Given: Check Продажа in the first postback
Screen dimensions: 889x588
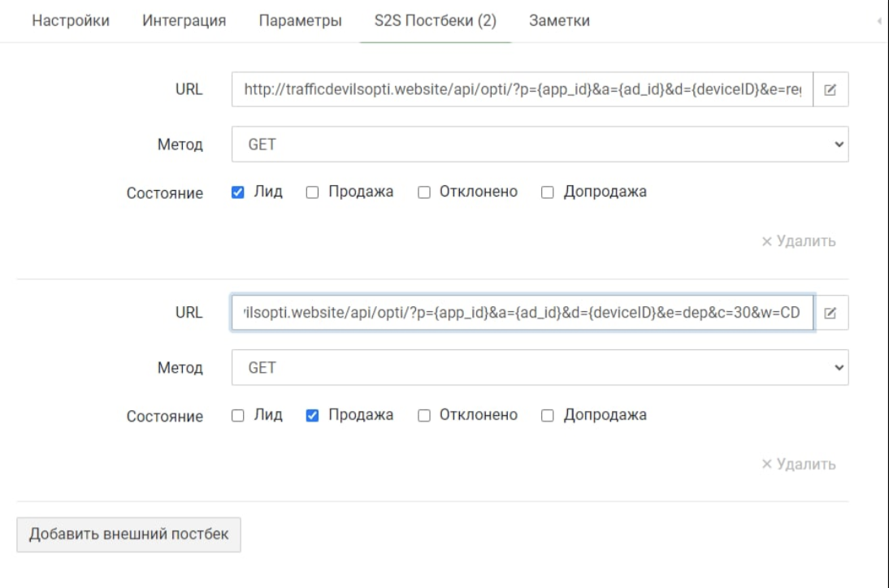Looking at the screenshot, I should click(x=312, y=192).
